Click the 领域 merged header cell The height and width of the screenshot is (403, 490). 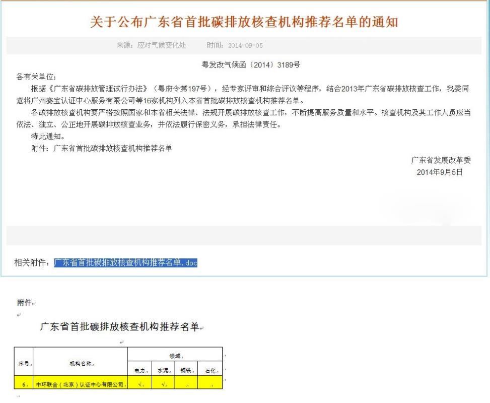pos(175,356)
